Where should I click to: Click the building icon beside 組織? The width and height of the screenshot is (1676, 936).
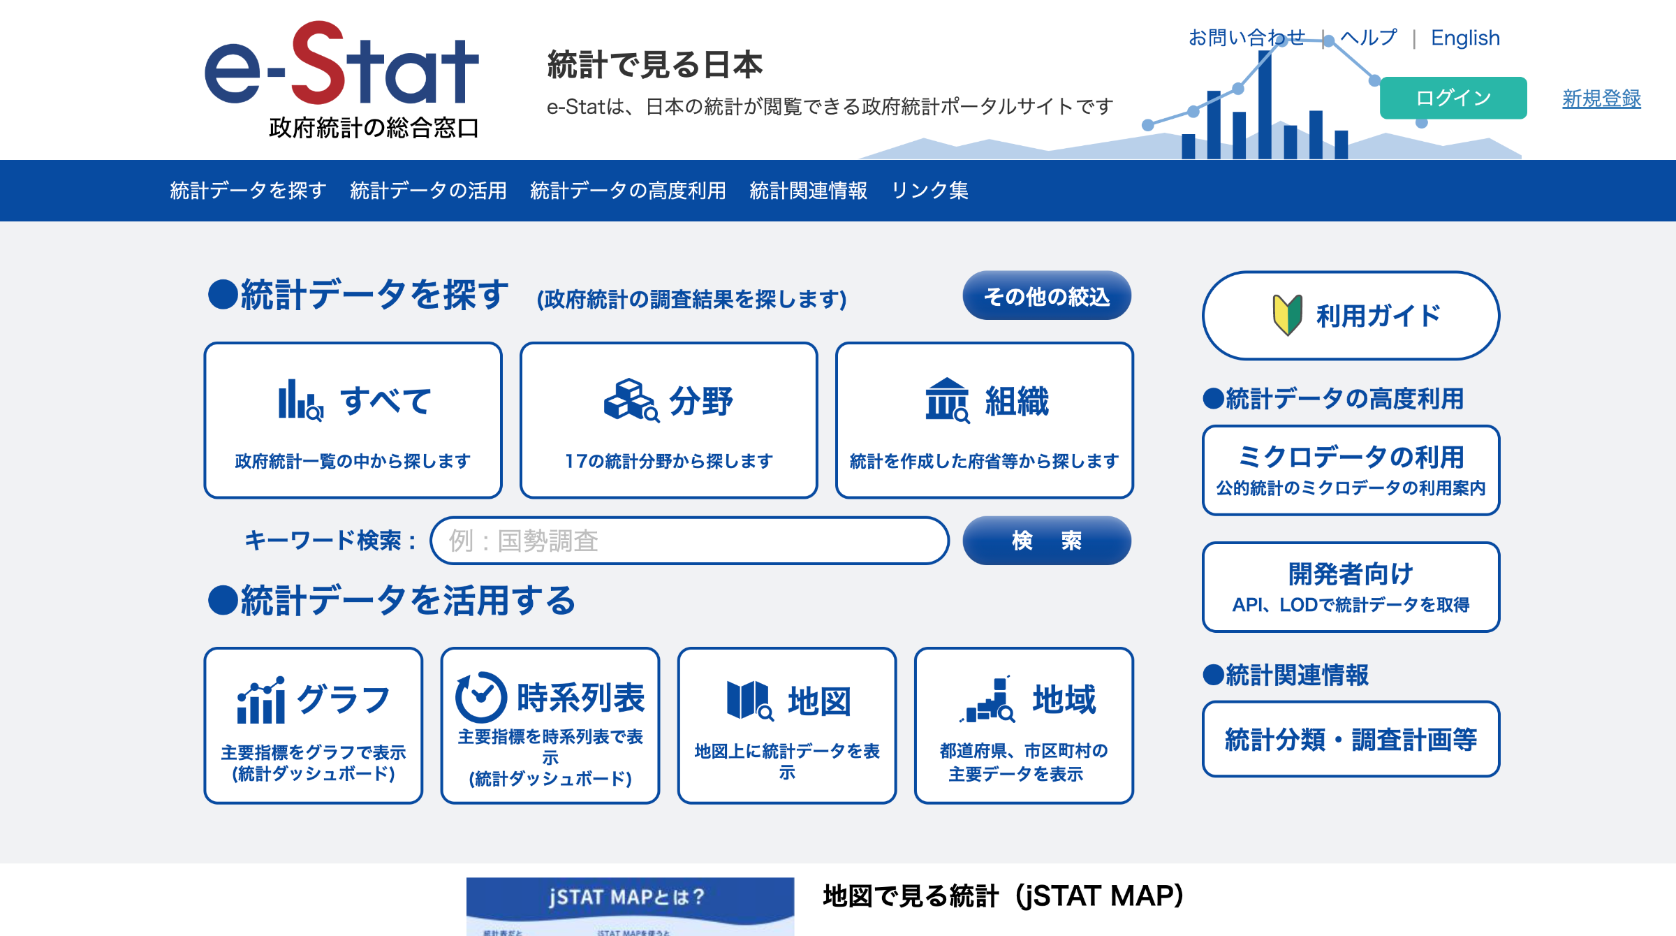(948, 400)
